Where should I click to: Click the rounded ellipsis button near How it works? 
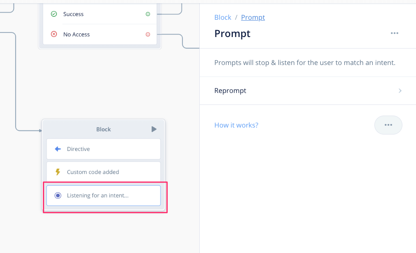[388, 125]
